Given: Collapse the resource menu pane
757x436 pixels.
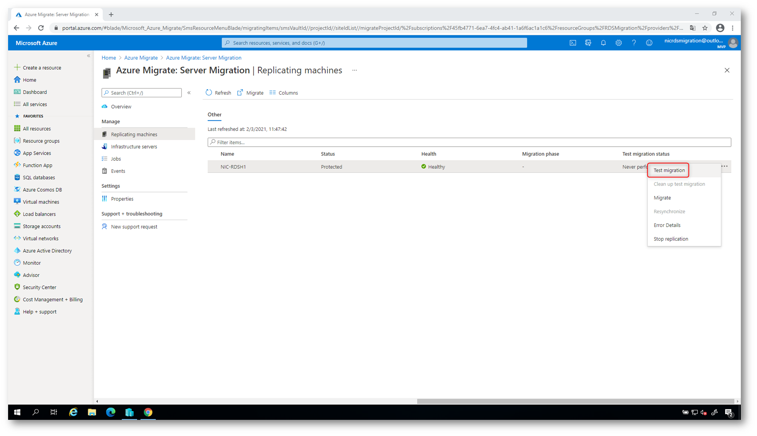Looking at the screenshot, I should 189,93.
